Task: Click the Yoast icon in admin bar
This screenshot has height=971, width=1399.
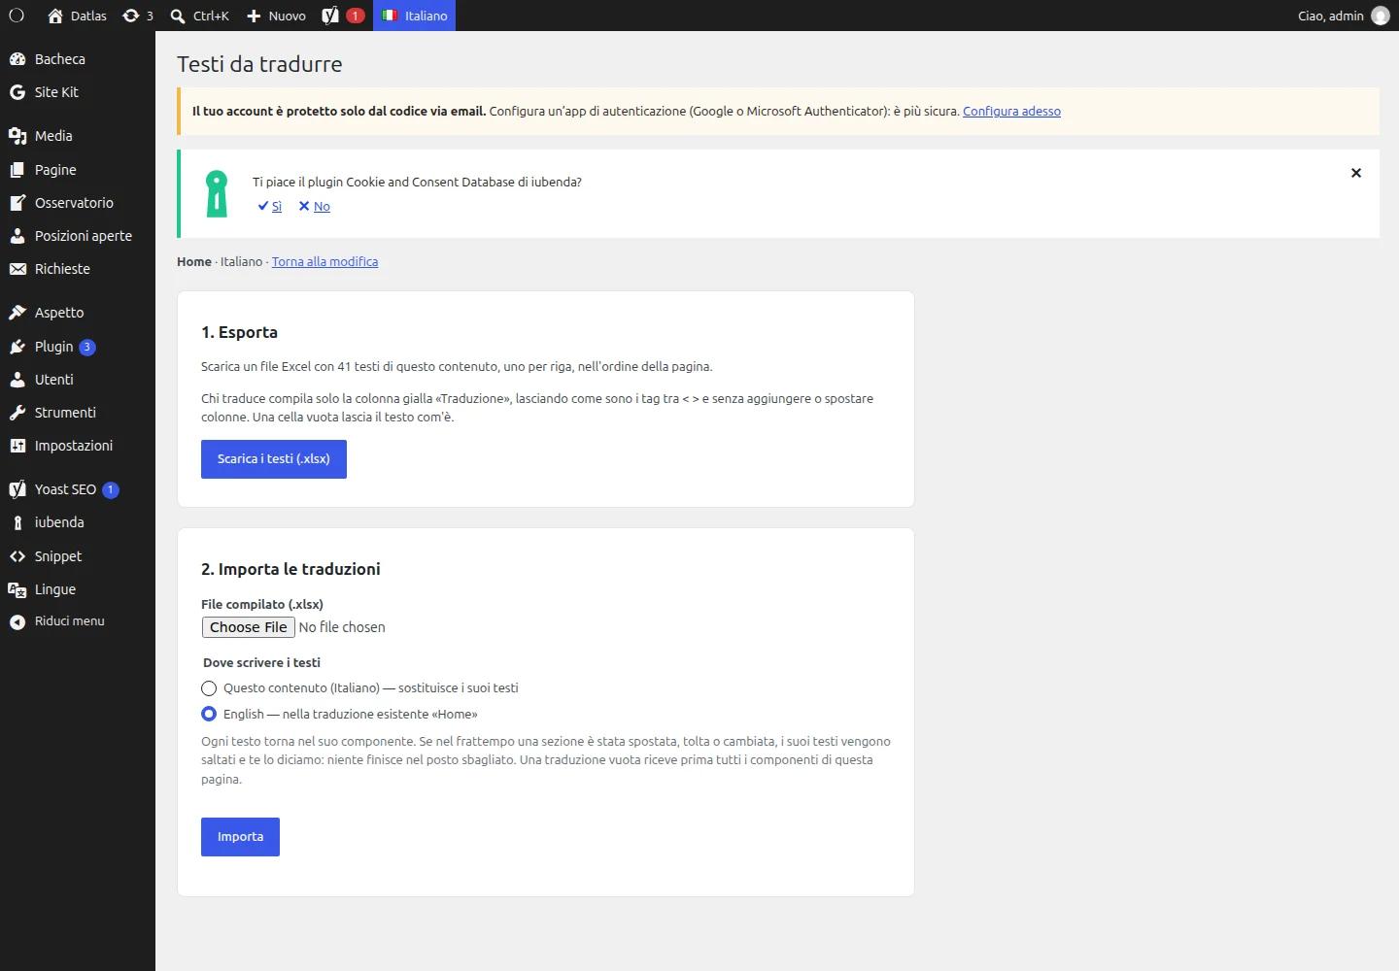Action: (x=331, y=16)
